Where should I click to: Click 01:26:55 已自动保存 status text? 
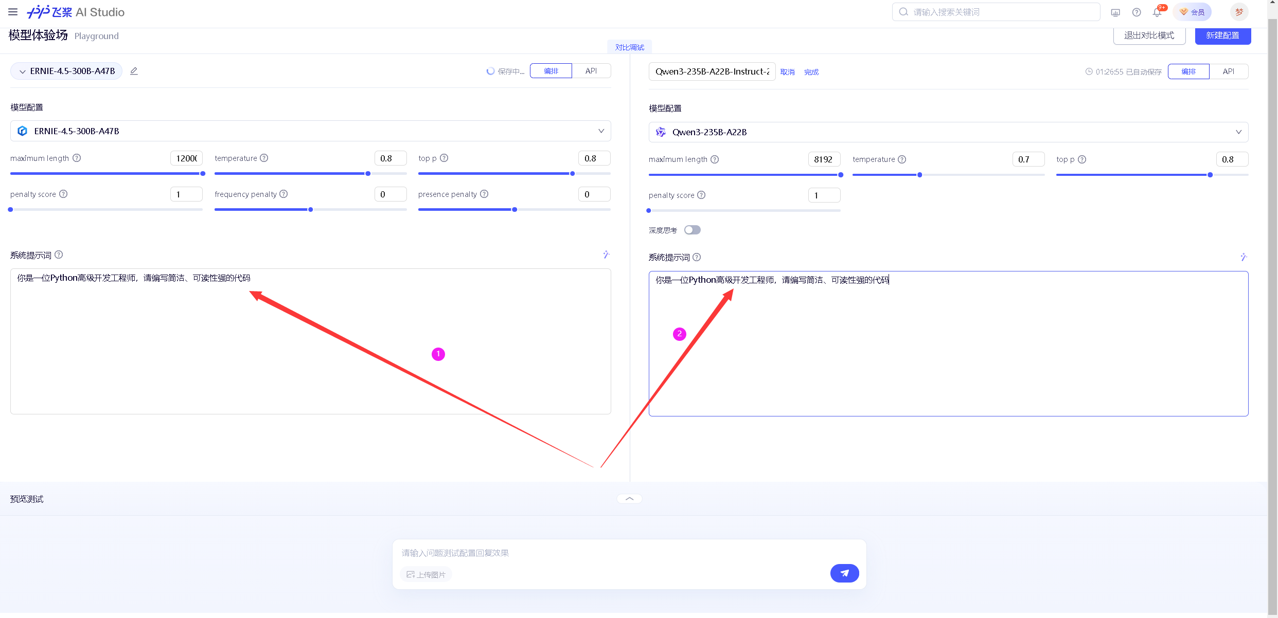point(1124,72)
